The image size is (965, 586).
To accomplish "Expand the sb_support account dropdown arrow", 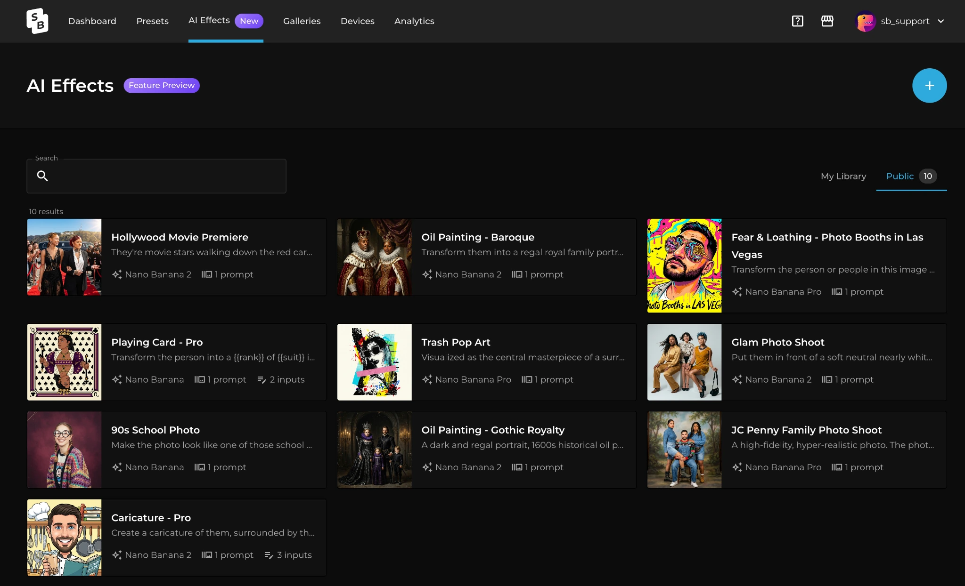I will click(x=940, y=21).
